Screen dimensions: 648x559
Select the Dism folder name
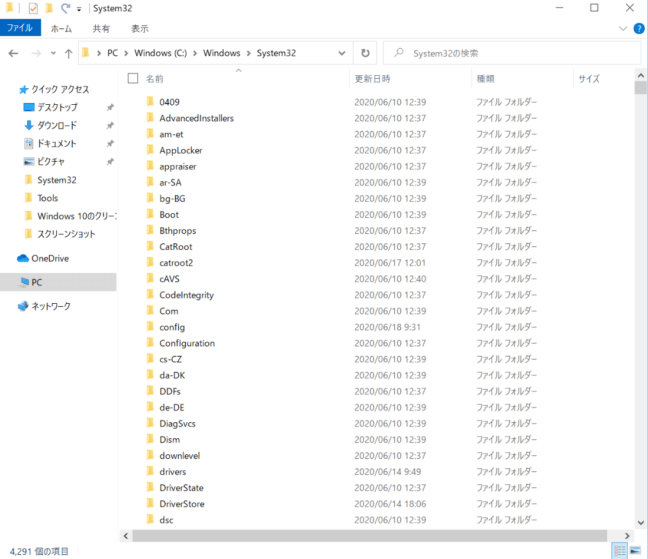(x=169, y=439)
